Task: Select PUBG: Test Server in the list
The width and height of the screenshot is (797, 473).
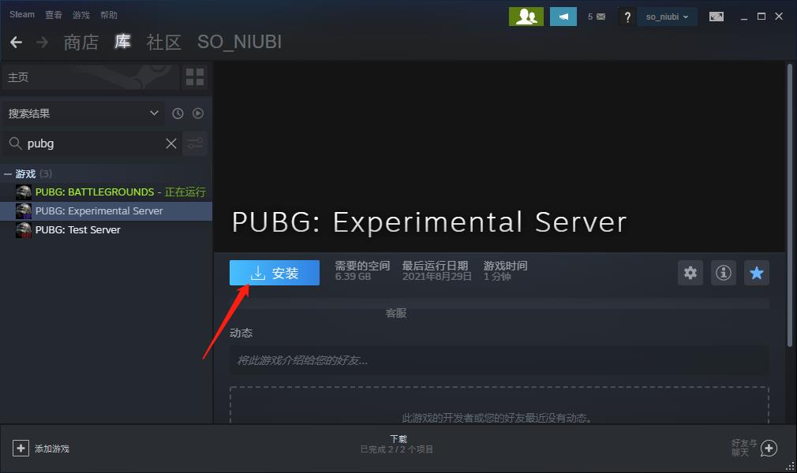Action: coord(107,229)
